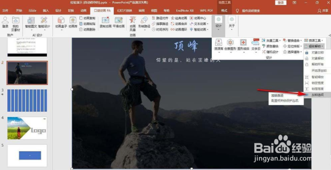Select slide 5 thumbnail with blue rectangle
This screenshot has width=331, height=170.
(27, 156)
